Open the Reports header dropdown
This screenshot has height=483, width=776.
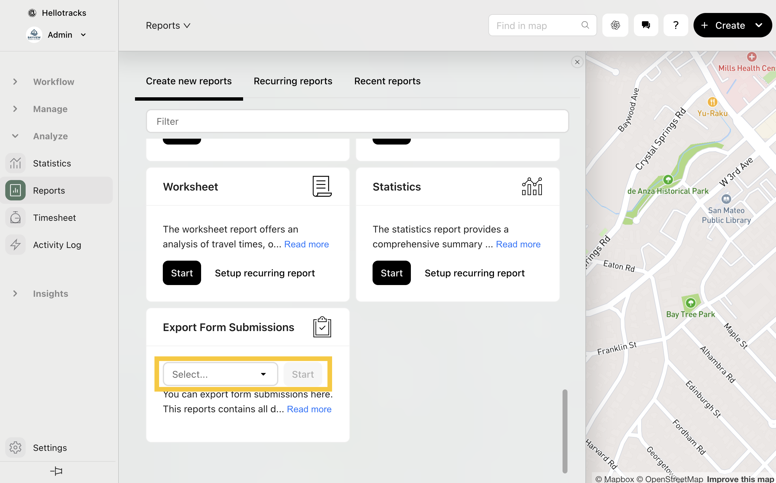pos(168,25)
